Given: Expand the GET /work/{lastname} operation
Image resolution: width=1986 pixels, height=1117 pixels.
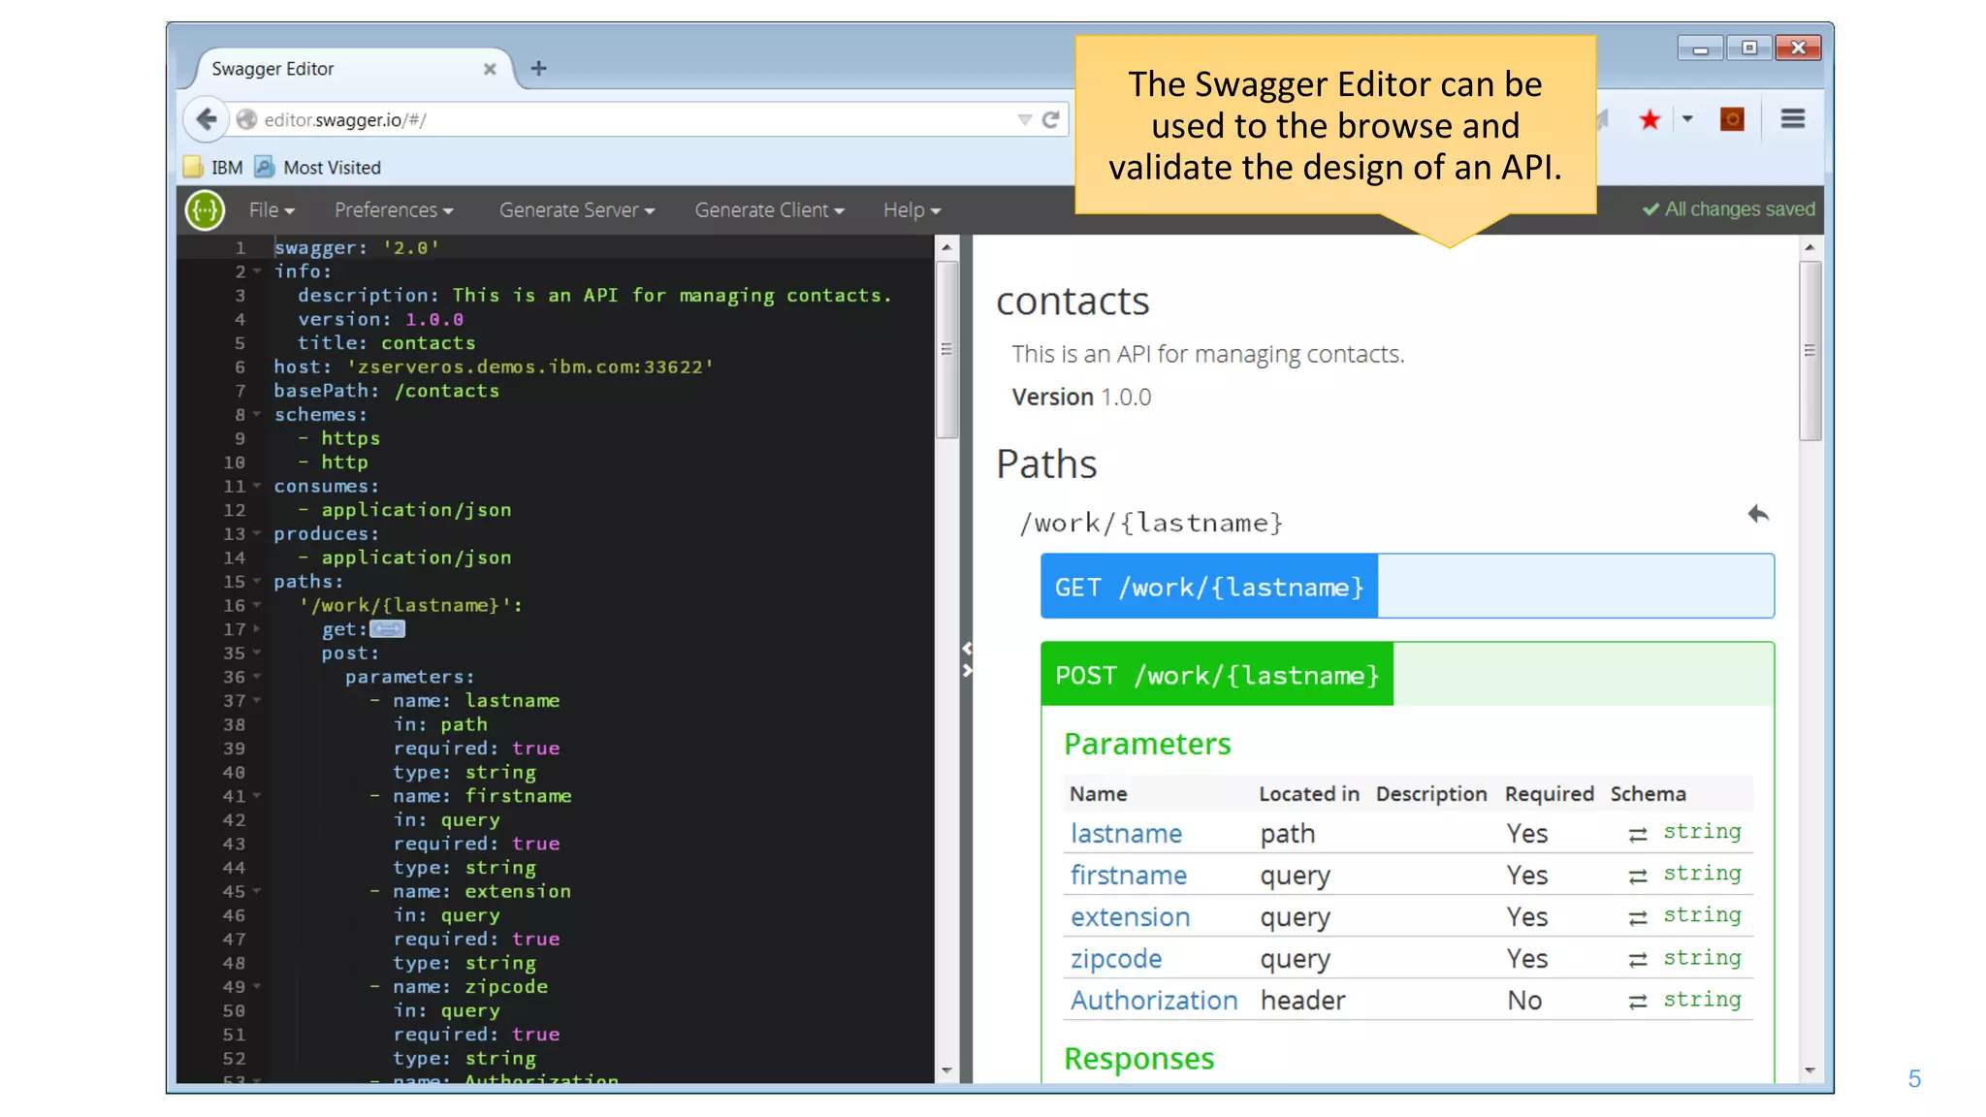Looking at the screenshot, I should (x=1407, y=586).
